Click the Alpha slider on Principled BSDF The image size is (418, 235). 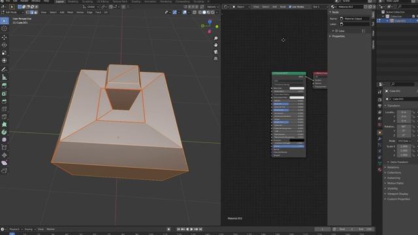point(289,146)
